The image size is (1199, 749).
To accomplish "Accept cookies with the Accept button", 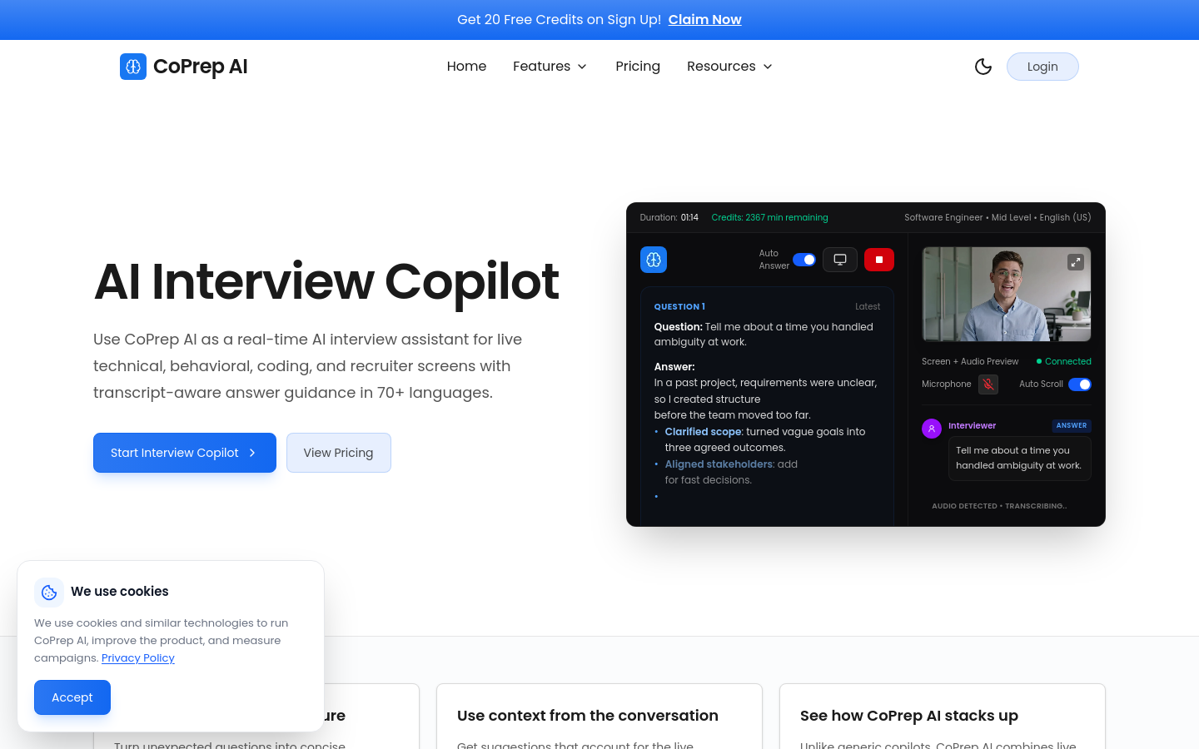I will pyautogui.click(x=72, y=697).
